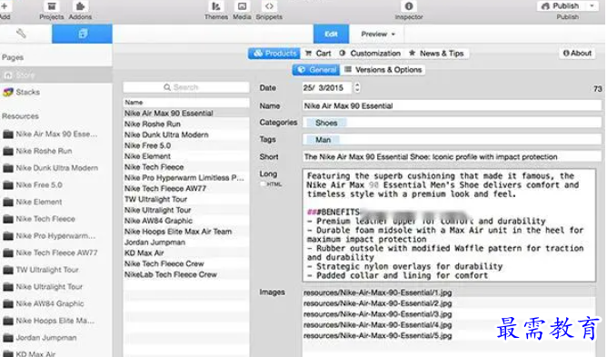The width and height of the screenshot is (607, 357).
Task: Open Nike Roshe Run resources folder
Action: pyautogui.click(x=44, y=151)
